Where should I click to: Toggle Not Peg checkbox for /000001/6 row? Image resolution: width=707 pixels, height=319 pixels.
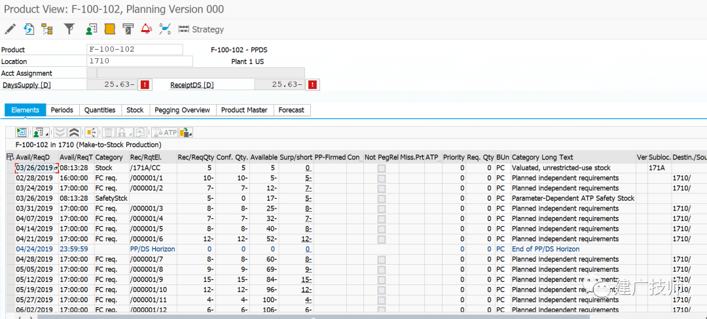coord(382,239)
